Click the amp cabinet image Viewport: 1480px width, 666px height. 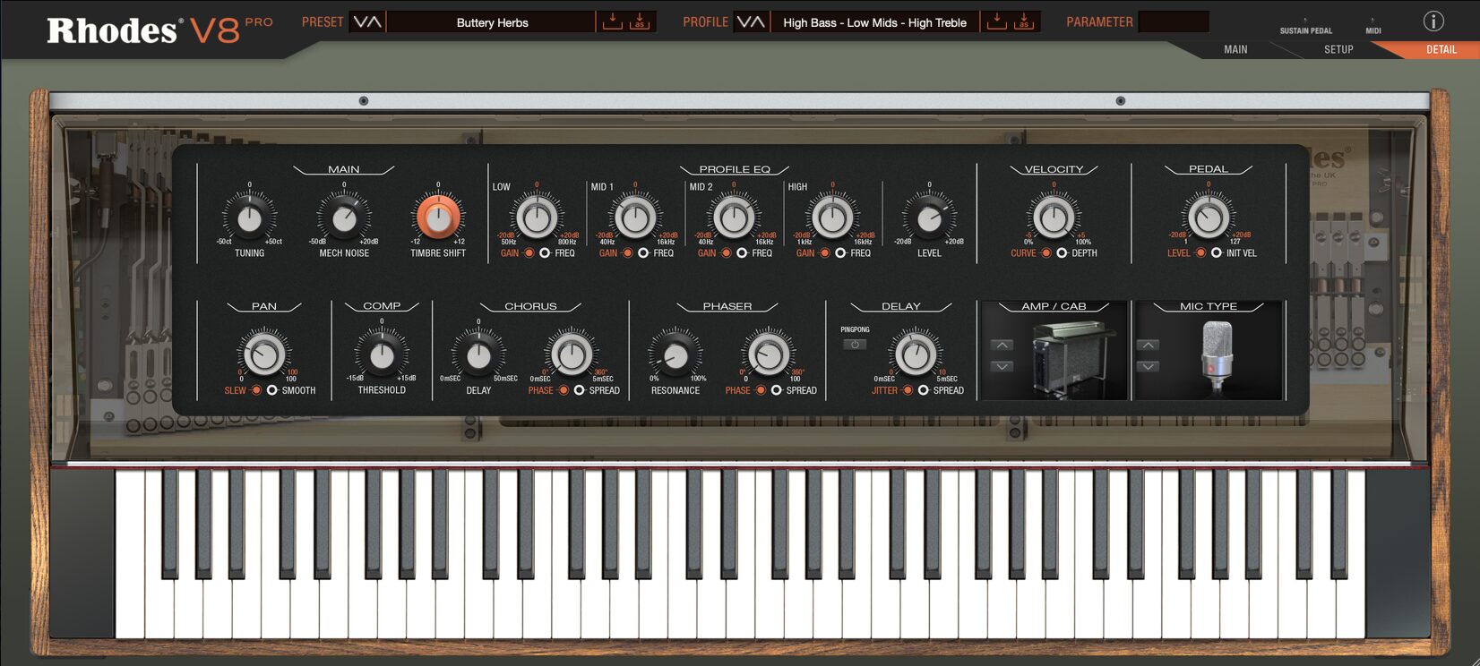tap(1074, 358)
